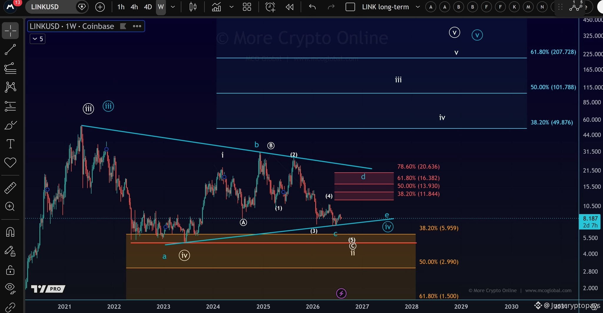Click the current price label 8.187
Image resolution: width=603 pixels, height=313 pixels.
click(590, 218)
